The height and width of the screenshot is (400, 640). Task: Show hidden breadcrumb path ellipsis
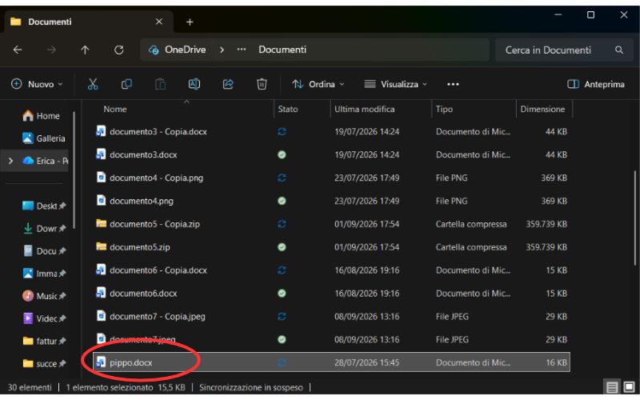point(242,50)
